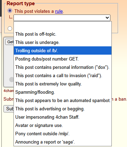Select the automated spambot option
This screenshot has width=127, height=147.
pos(63,100)
